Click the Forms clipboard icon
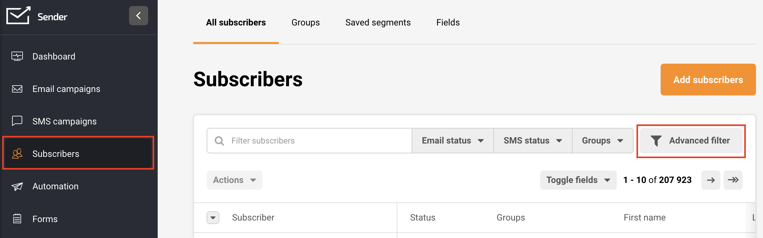763x238 pixels. point(17,219)
